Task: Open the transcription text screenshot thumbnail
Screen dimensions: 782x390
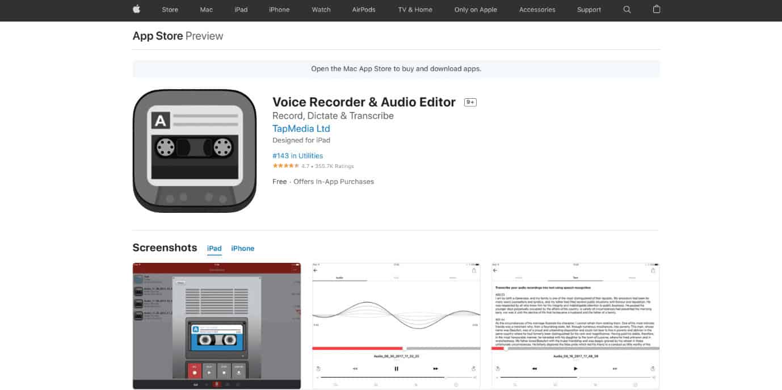Action: tap(575, 326)
